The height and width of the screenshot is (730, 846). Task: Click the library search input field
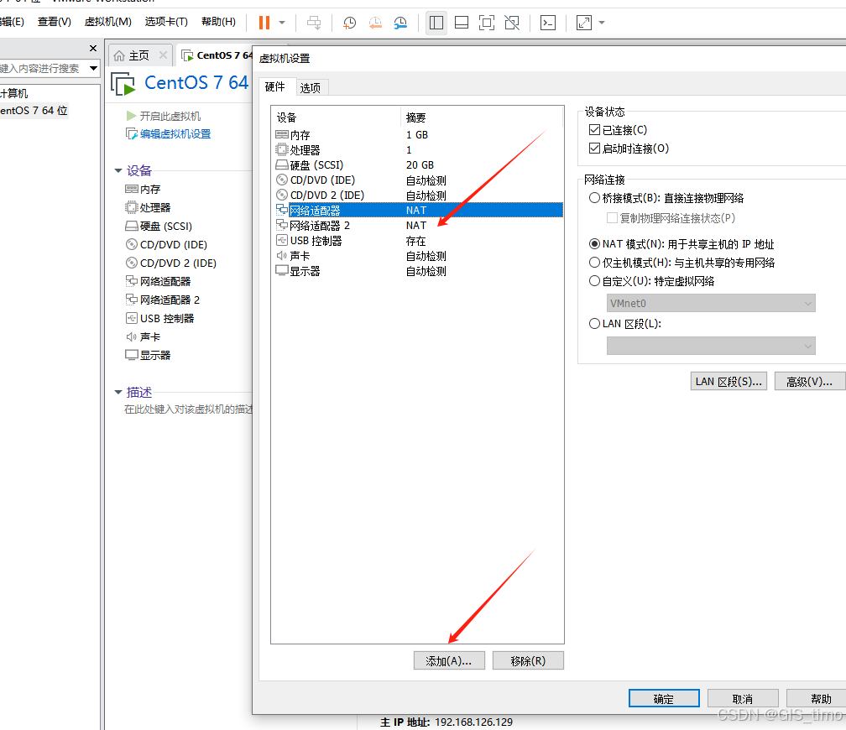[x=42, y=69]
